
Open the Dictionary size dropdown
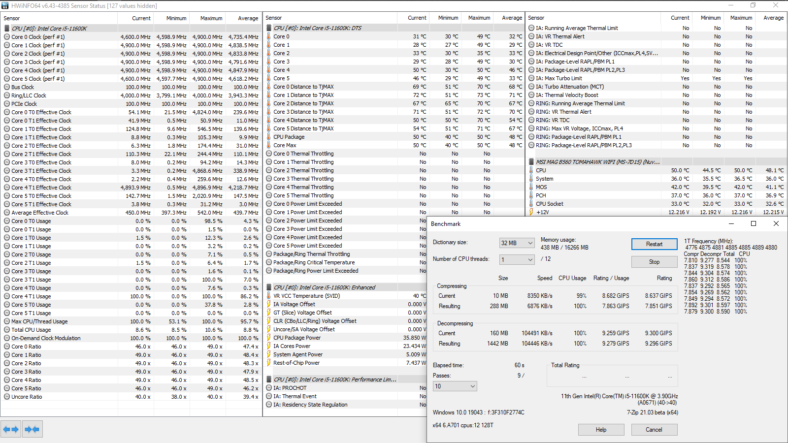[517, 243]
